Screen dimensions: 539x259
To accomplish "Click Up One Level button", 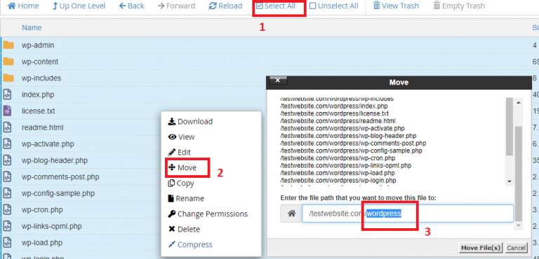I will pyautogui.click(x=79, y=6).
